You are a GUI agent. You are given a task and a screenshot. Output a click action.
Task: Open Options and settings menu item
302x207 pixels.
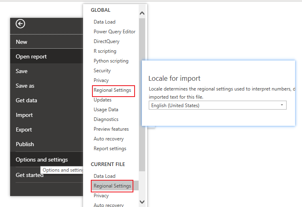point(47,160)
